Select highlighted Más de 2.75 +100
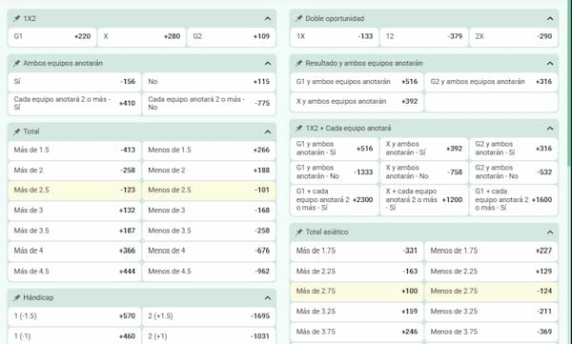Screen dimensions: 572x344 click(x=357, y=291)
